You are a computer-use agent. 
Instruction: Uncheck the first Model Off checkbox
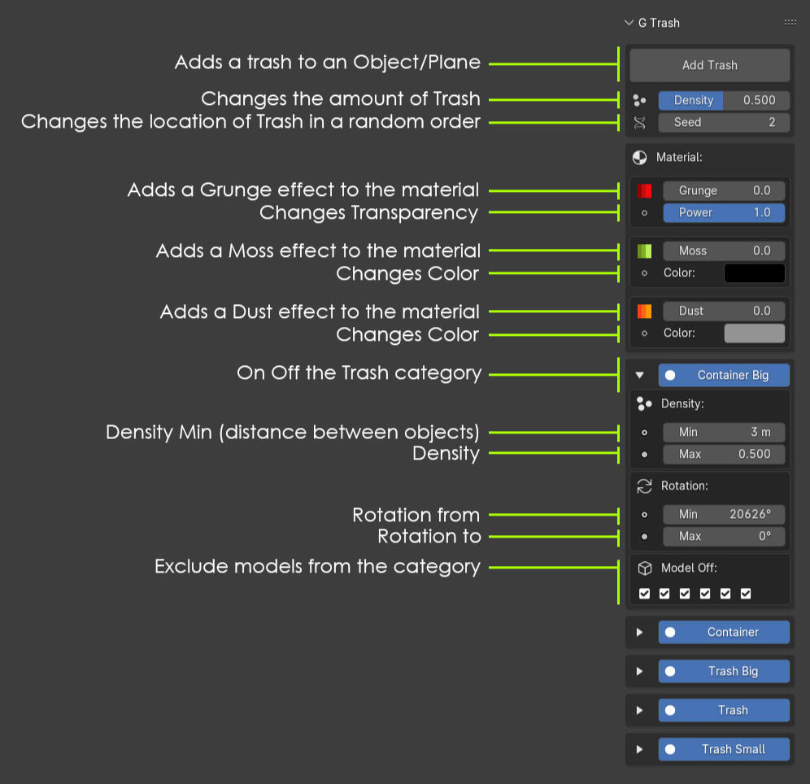point(645,594)
